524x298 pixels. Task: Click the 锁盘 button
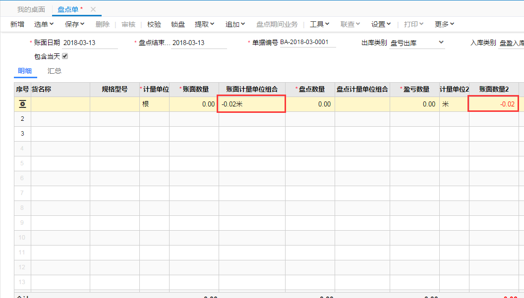pyautogui.click(x=178, y=24)
